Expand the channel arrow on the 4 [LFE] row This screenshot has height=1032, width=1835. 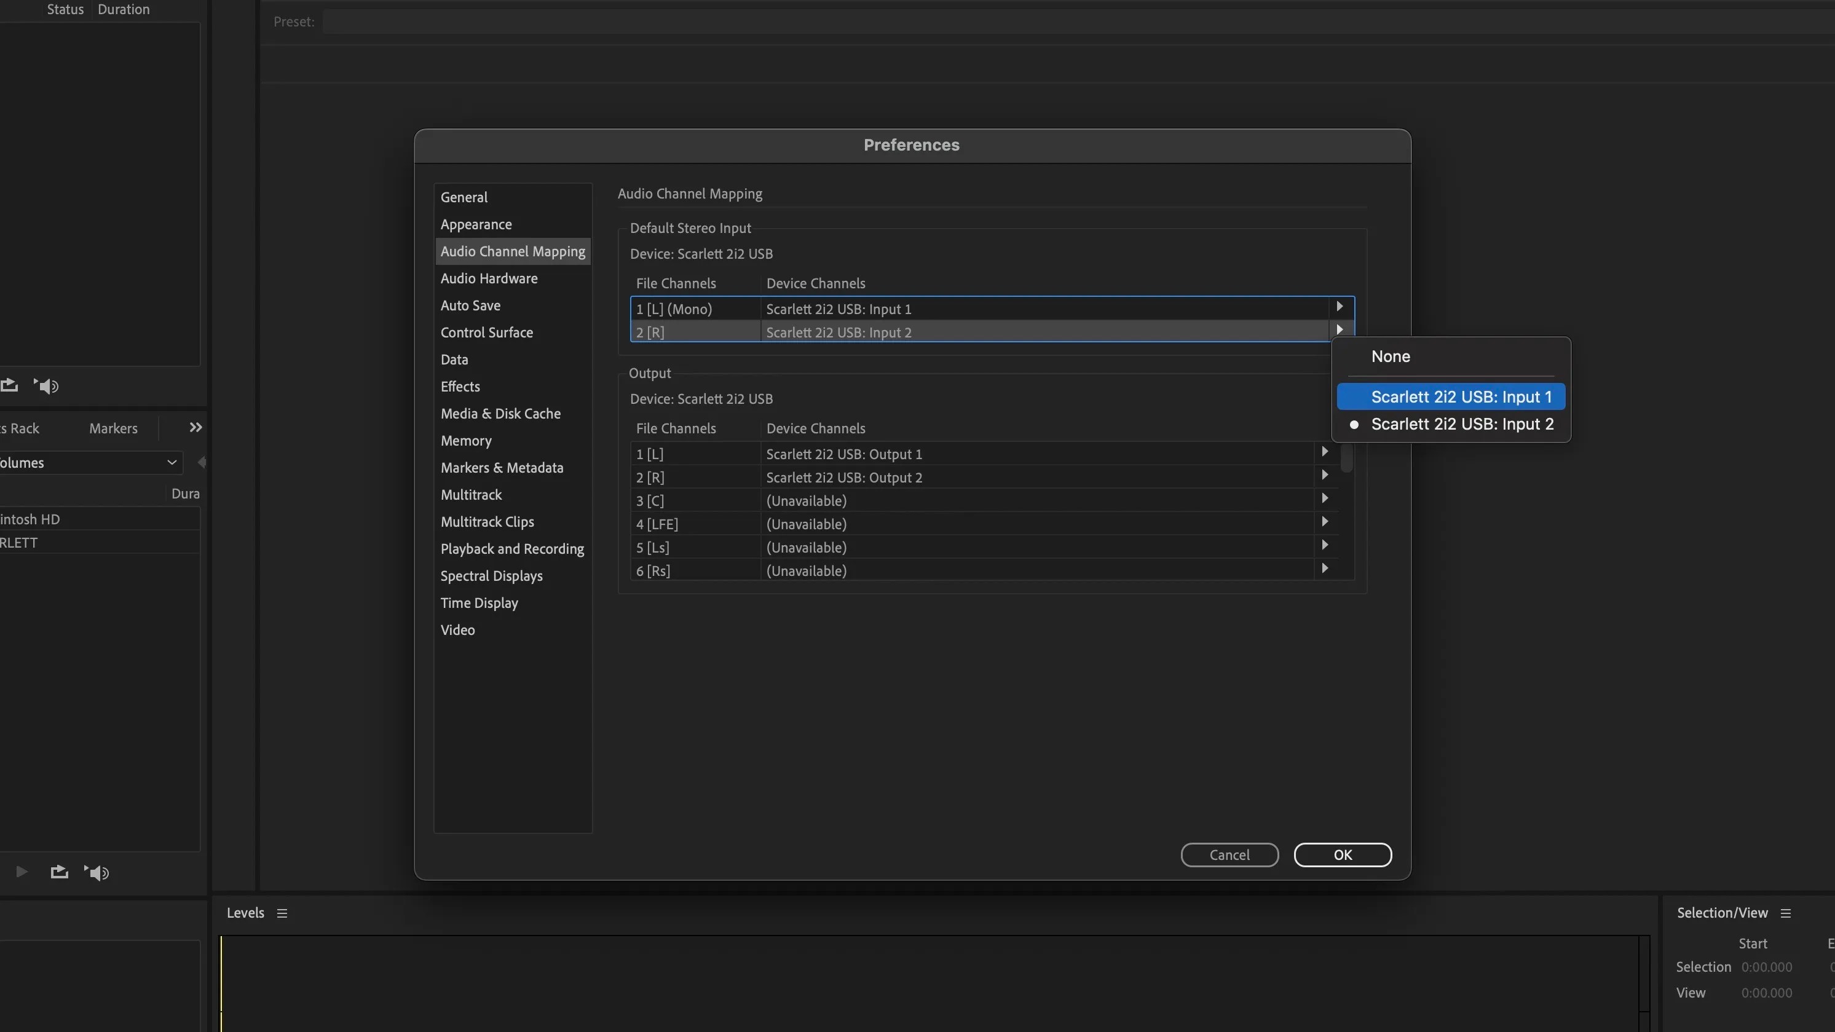[x=1324, y=521]
